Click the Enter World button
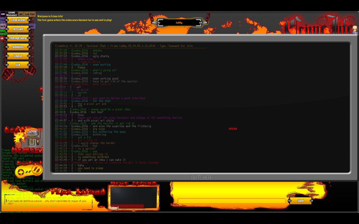 pyautogui.click(x=18, y=20)
